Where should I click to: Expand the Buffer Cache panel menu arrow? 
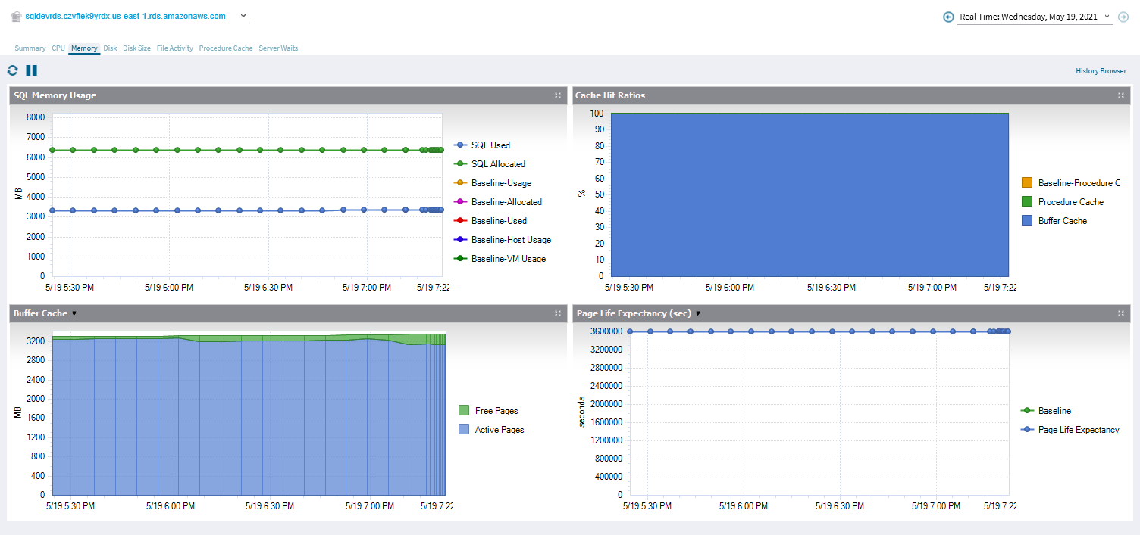coord(74,313)
